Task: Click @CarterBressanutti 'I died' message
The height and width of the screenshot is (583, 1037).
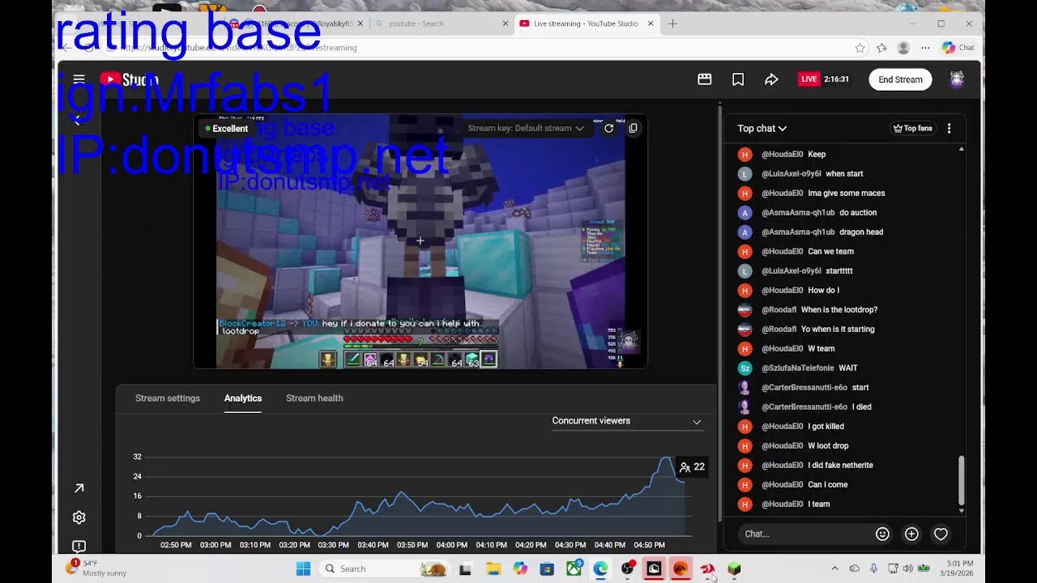Action: [x=862, y=406]
